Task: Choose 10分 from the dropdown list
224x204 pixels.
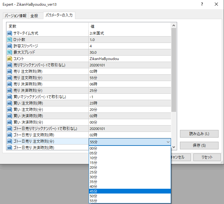Action: click(130, 158)
